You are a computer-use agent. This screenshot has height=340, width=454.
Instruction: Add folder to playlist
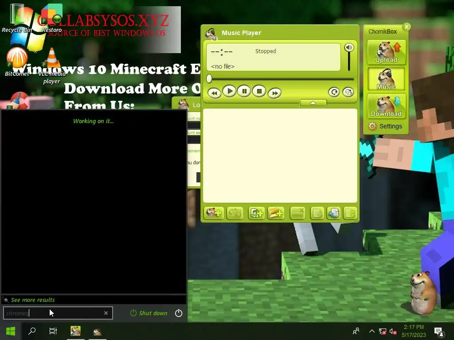[276, 213]
